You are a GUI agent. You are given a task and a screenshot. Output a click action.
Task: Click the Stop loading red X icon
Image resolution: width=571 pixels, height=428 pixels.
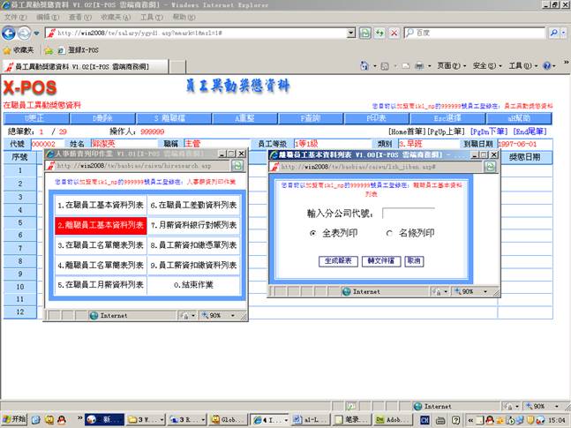click(x=393, y=33)
